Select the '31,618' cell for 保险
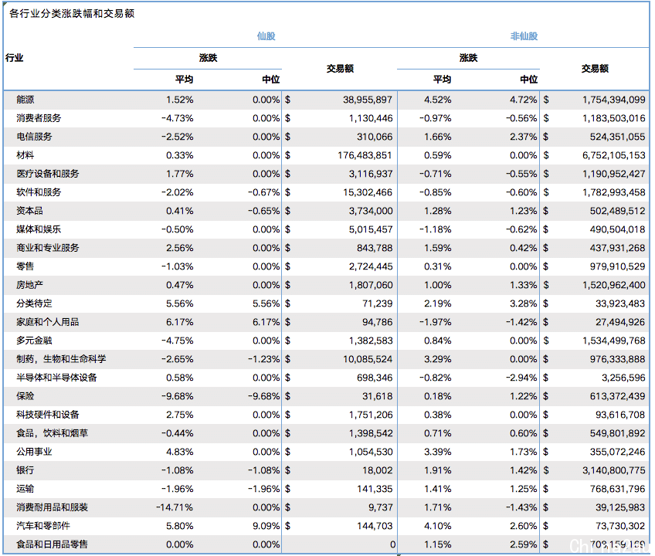 (x=377, y=396)
